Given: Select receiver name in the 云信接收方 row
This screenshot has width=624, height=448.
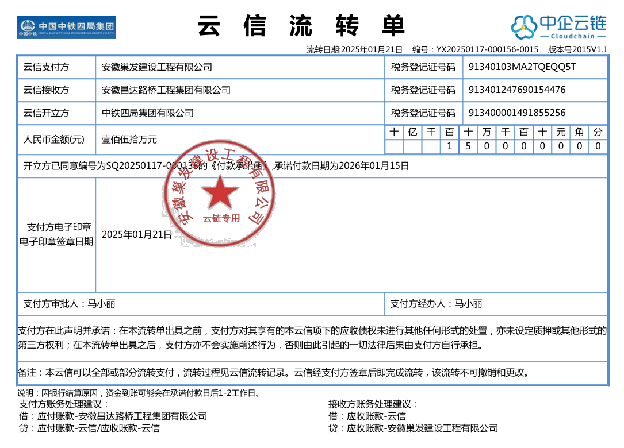Looking at the screenshot, I should [x=166, y=90].
